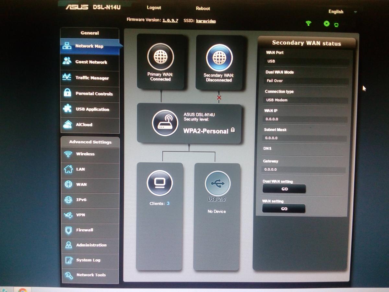389x292 pixels.
Task: Open the English language dropdown
Action: [x=342, y=12]
